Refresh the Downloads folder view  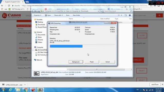(101, 11)
